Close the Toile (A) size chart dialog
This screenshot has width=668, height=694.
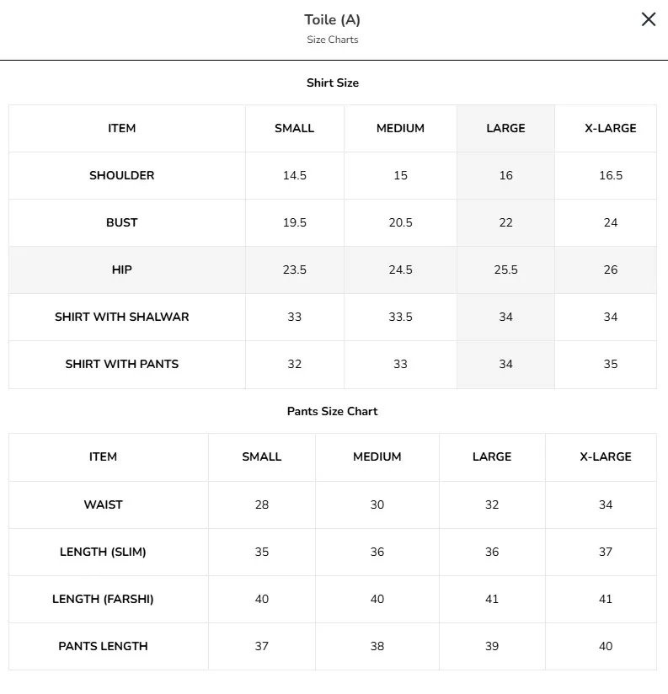click(648, 19)
